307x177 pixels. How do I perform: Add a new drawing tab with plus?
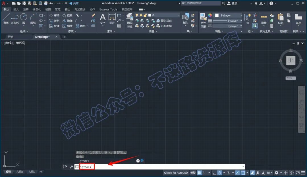click(x=64, y=37)
